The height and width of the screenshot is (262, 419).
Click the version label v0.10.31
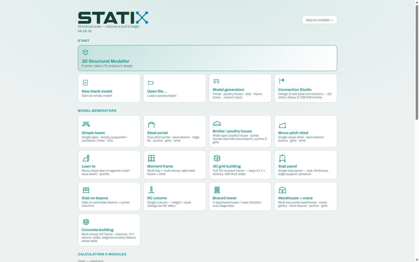point(85,31)
